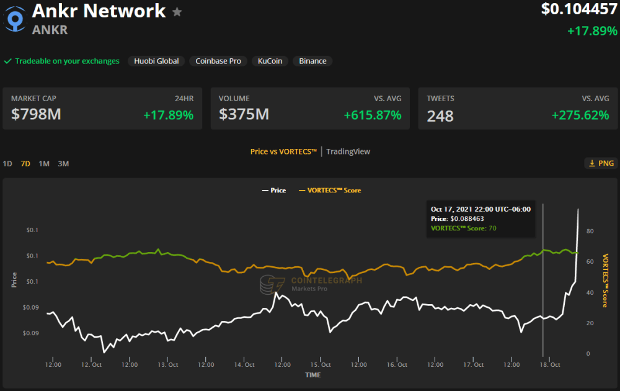620x391 pixels.
Task: Click the 13. Oct axis label
Action: (167, 365)
